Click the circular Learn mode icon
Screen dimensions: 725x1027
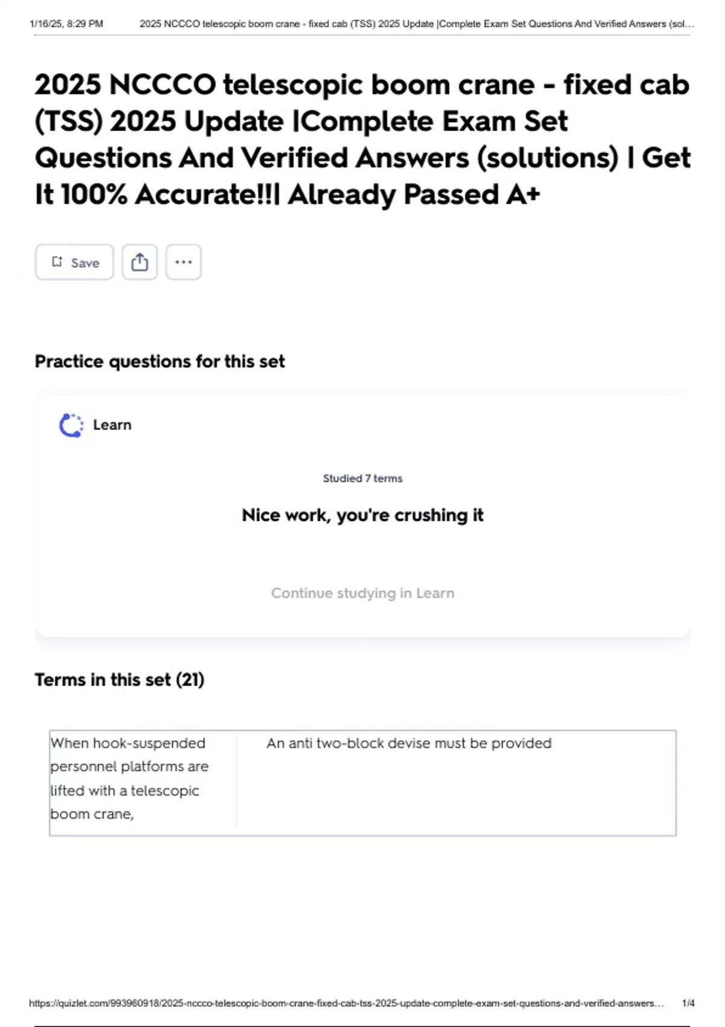click(71, 425)
